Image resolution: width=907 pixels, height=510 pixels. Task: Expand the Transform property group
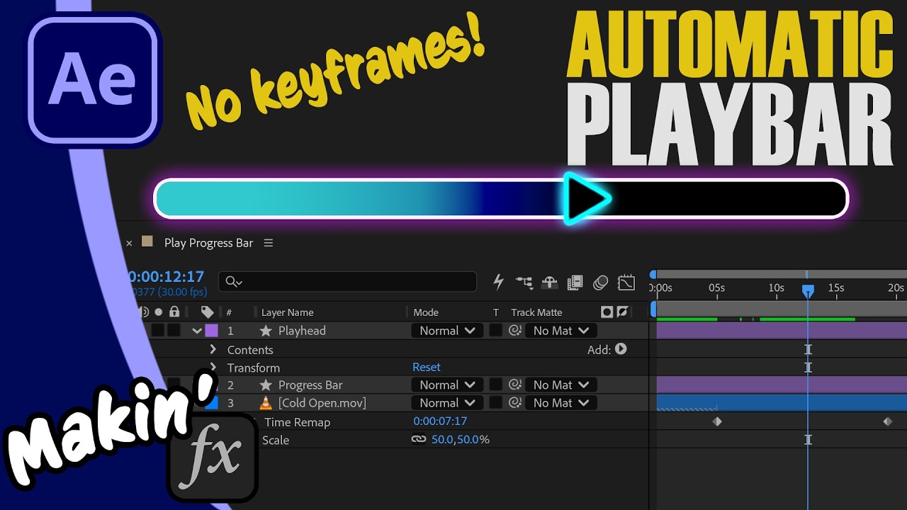[213, 368]
